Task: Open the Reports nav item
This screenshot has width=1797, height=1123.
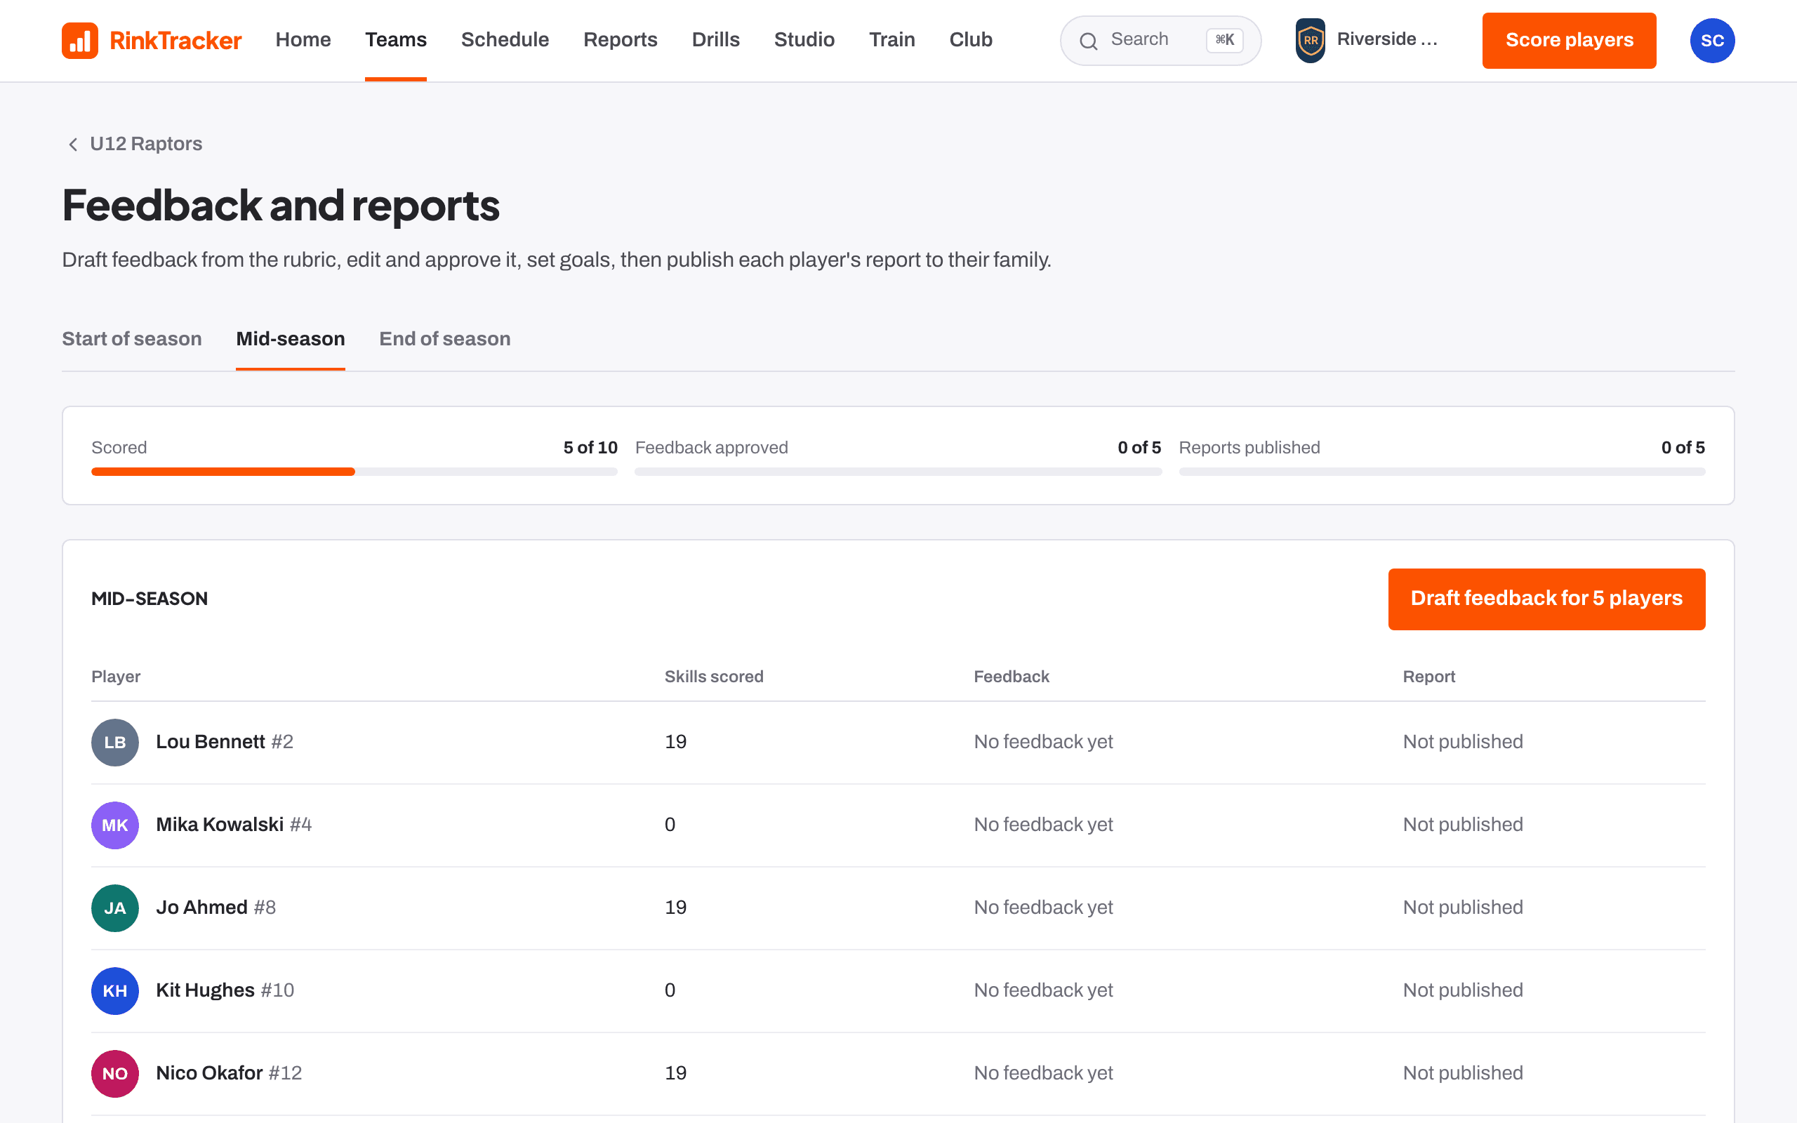Action: (620, 39)
